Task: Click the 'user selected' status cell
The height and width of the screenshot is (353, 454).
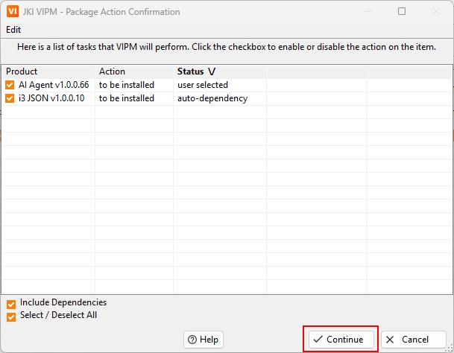Action: [x=202, y=85]
